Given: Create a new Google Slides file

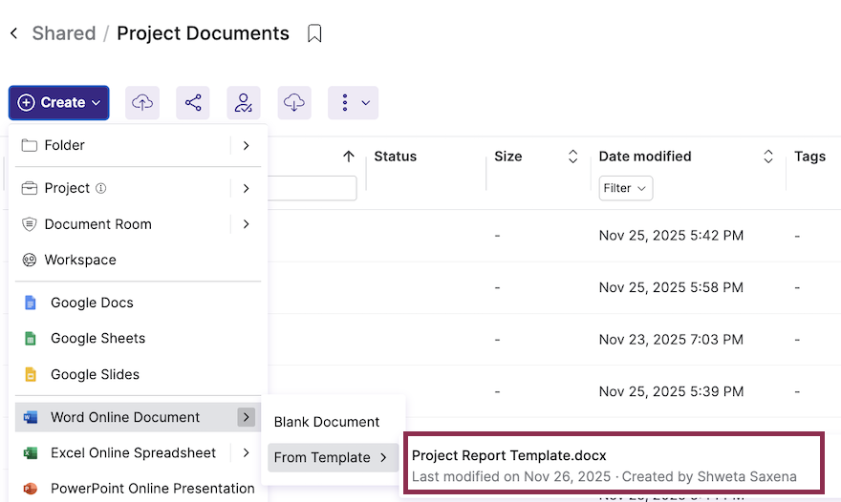Looking at the screenshot, I should click(x=138, y=374).
